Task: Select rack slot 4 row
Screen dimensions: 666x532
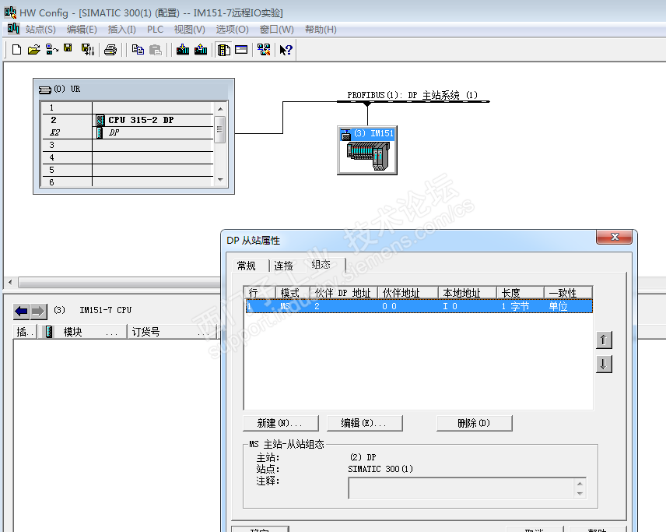Action: (128, 157)
